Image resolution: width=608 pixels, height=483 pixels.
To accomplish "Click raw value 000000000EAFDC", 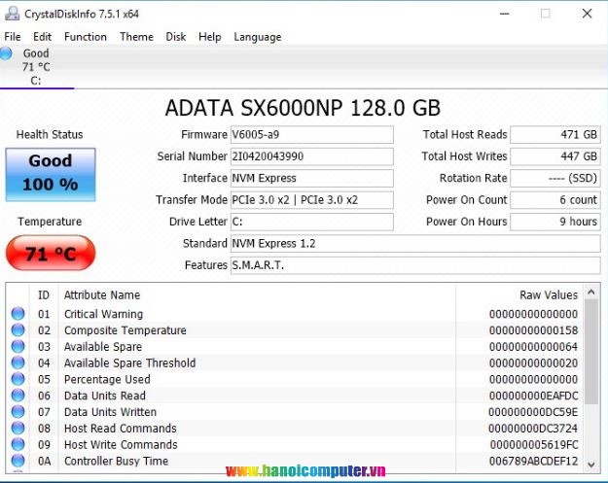I will pyautogui.click(x=533, y=396).
